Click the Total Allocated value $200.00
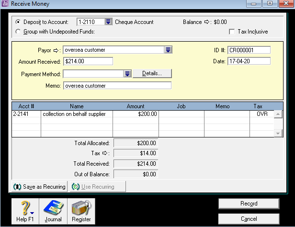 click(136, 143)
